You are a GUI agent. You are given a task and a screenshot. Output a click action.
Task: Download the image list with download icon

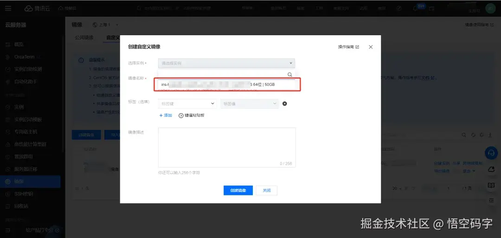click(x=490, y=135)
